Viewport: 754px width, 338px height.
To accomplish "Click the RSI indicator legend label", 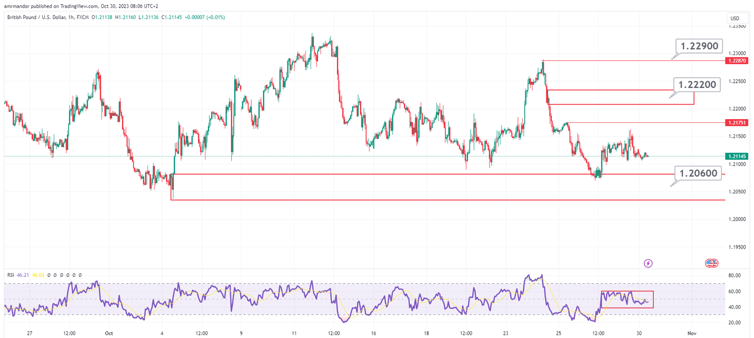I will 10,275.
